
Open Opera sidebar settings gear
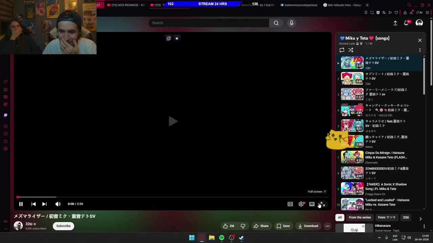[5, 149]
